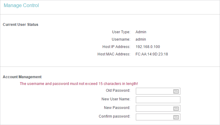The image size is (220, 125).
Task: Click the Host IP Address label
Action: [x=116, y=47]
